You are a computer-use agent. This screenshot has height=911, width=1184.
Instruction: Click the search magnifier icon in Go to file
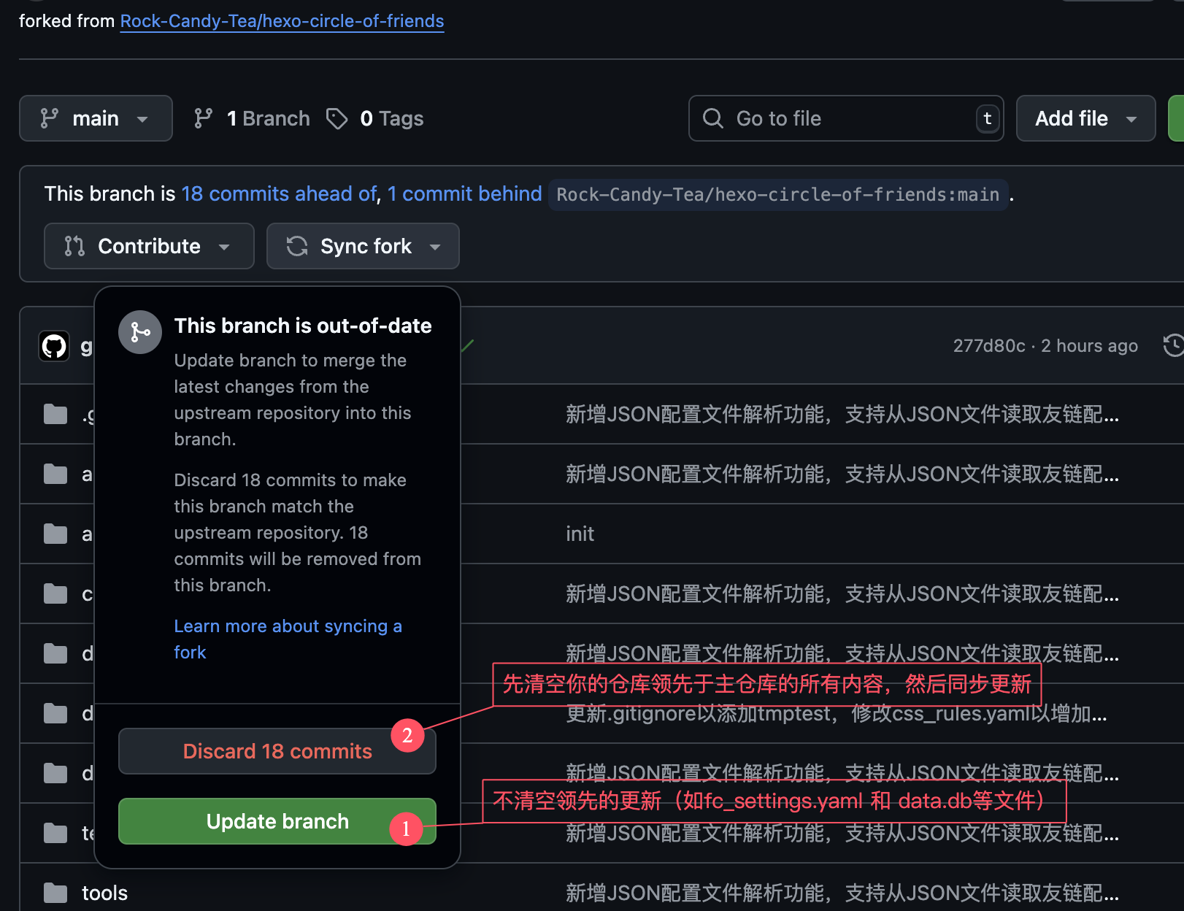[712, 118]
